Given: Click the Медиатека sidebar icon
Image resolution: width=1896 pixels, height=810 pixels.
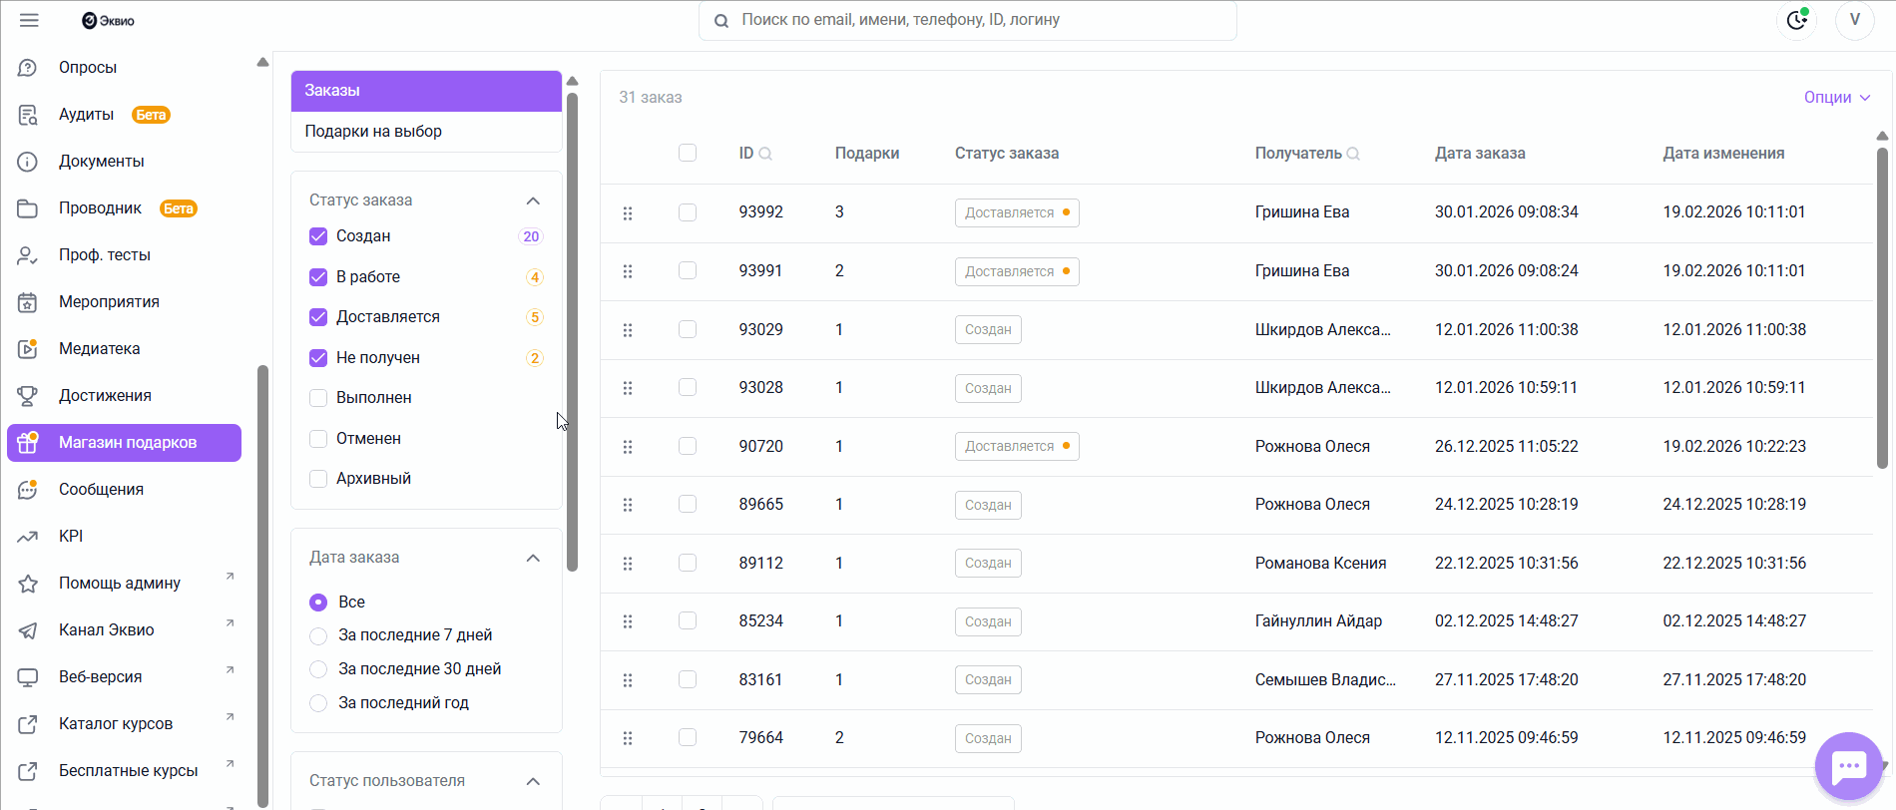Looking at the screenshot, I should 28,349.
